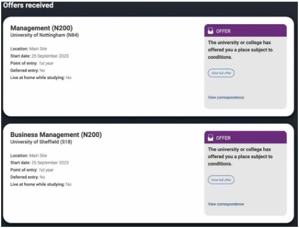This screenshot has height=228, width=299.
Task: View correspondence for University of Sheffield offer
Action: (x=226, y=204)
